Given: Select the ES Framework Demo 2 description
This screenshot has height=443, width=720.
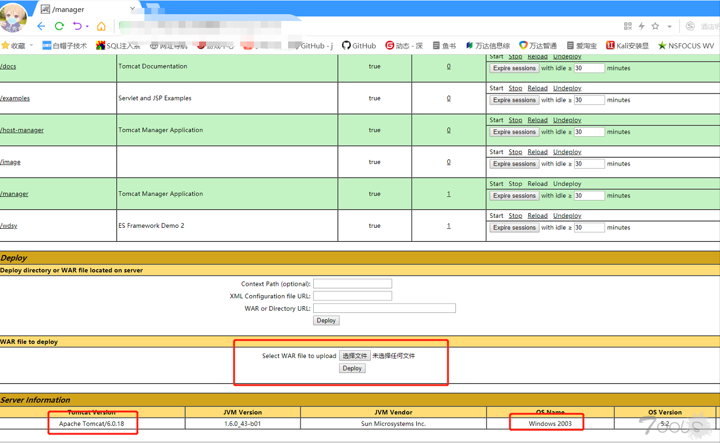Looking at the screenshot, I should click(x=152, y=226).
